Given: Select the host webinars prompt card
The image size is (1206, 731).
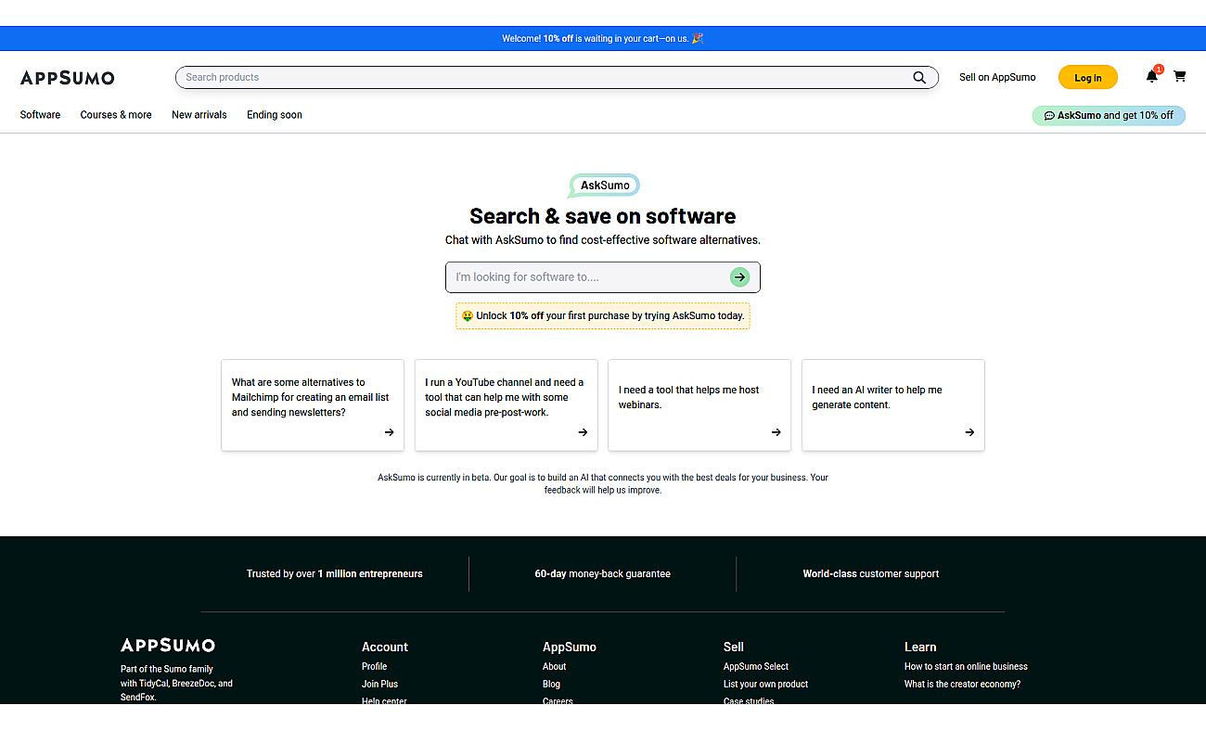Looking at the screenshot, I should pyautogui.click(x=699, y=405).
